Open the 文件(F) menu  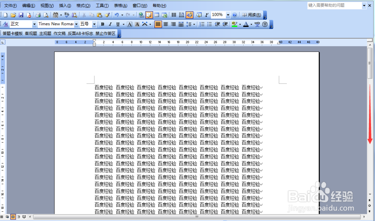click(x=10, y=6)
